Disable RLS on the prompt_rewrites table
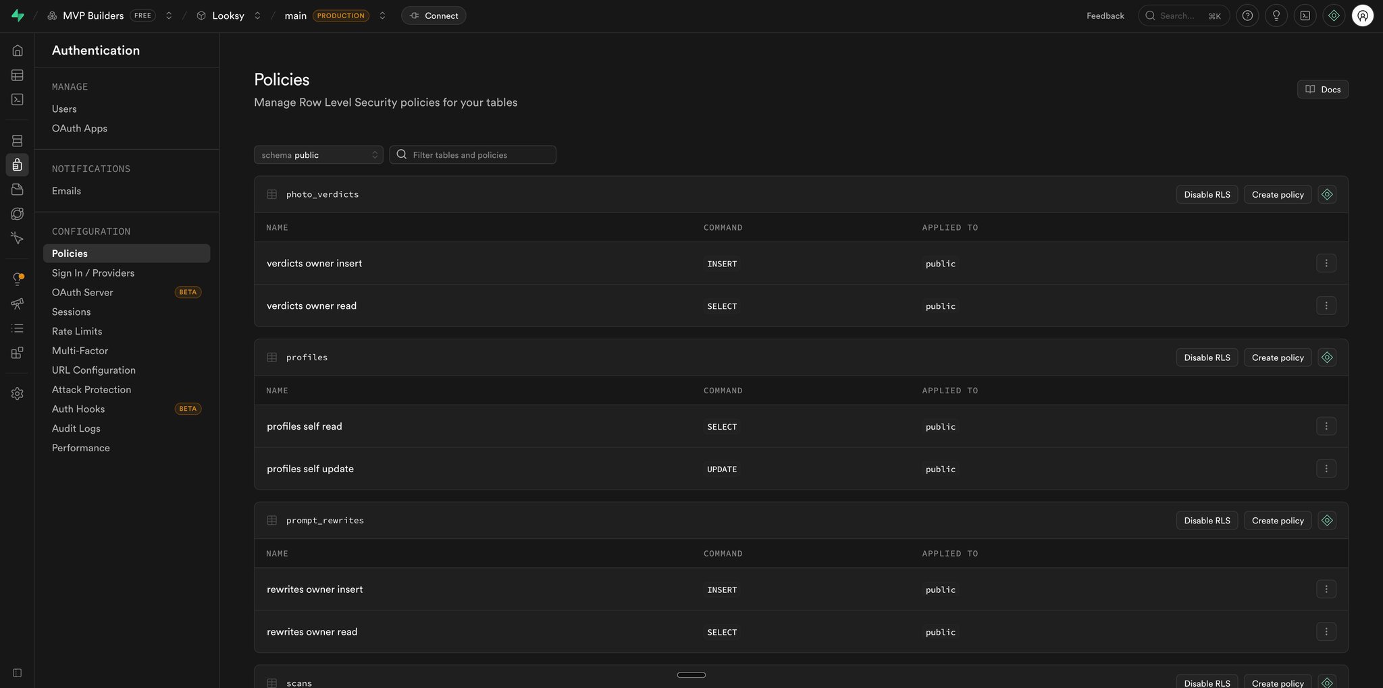 1207,521
